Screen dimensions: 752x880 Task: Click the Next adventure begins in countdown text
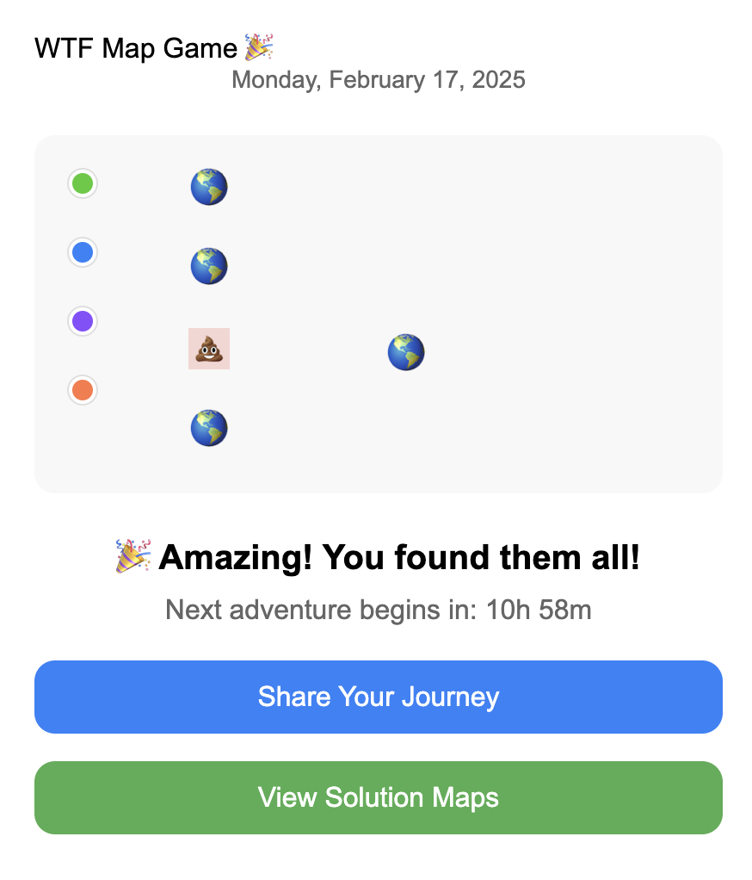click(378, 610)
